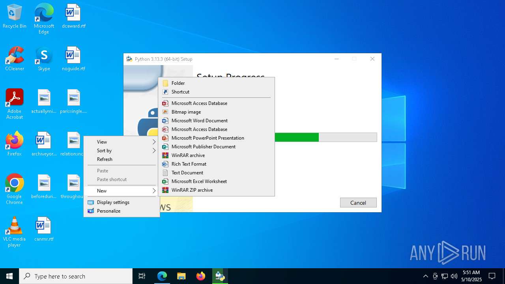Create a new WinRAR ZIP archive

pyautogui.click(x=216, y=190)
